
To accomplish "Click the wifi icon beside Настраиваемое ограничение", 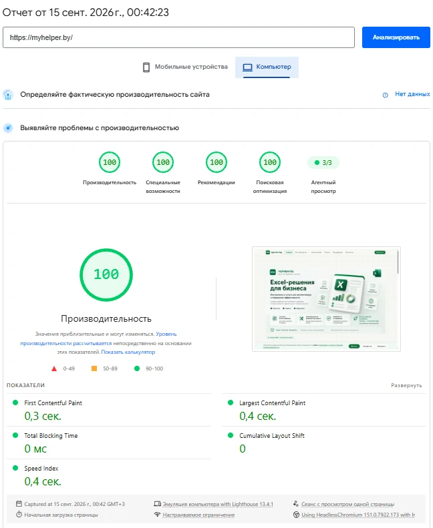I will [x=157, y=515].
